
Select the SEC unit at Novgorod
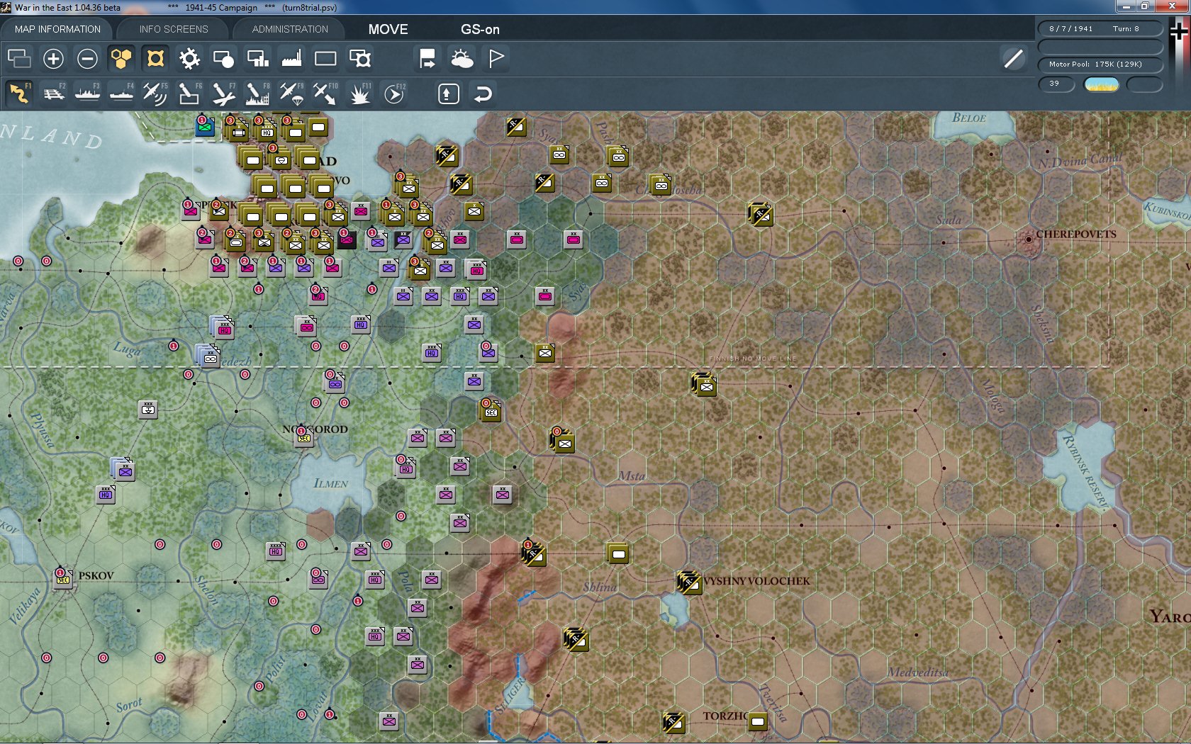304,437
